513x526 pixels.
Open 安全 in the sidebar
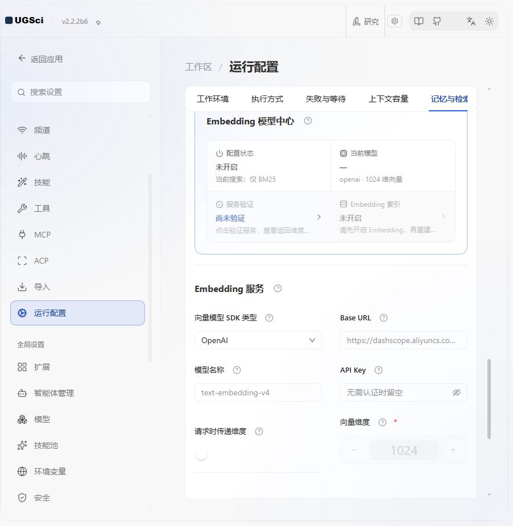point(77,498)
